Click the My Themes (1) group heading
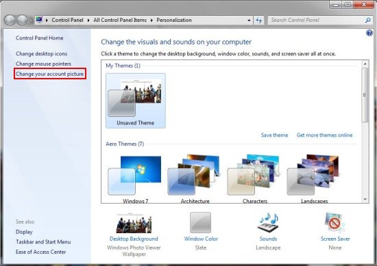Viewport: 377px width, 266px height. [123, 66]
